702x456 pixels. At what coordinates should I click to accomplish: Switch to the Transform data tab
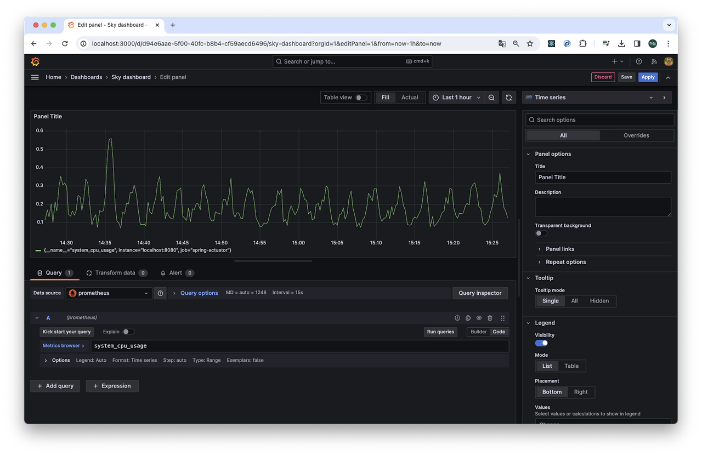[116, 273]
